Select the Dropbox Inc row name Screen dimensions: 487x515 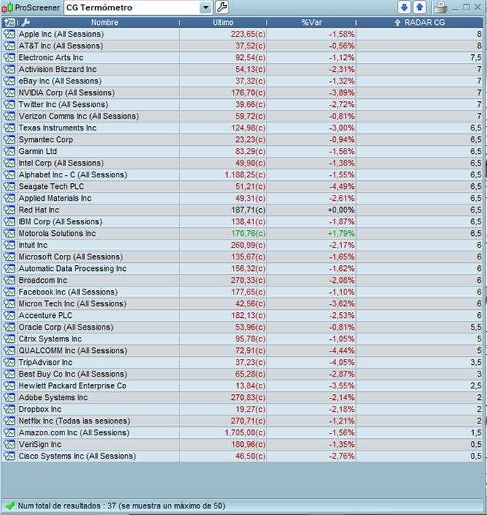pos(40,410)
